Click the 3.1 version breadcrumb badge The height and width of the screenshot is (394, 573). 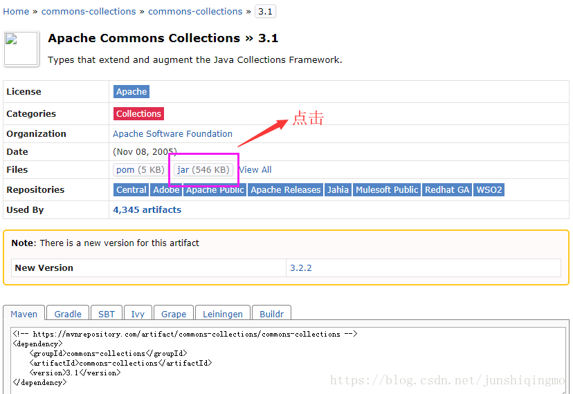click(x=265, y=11)
